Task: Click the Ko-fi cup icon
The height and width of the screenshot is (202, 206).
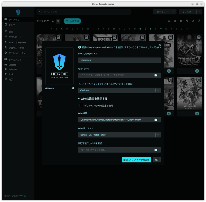Action: click(x=6, y=74)
